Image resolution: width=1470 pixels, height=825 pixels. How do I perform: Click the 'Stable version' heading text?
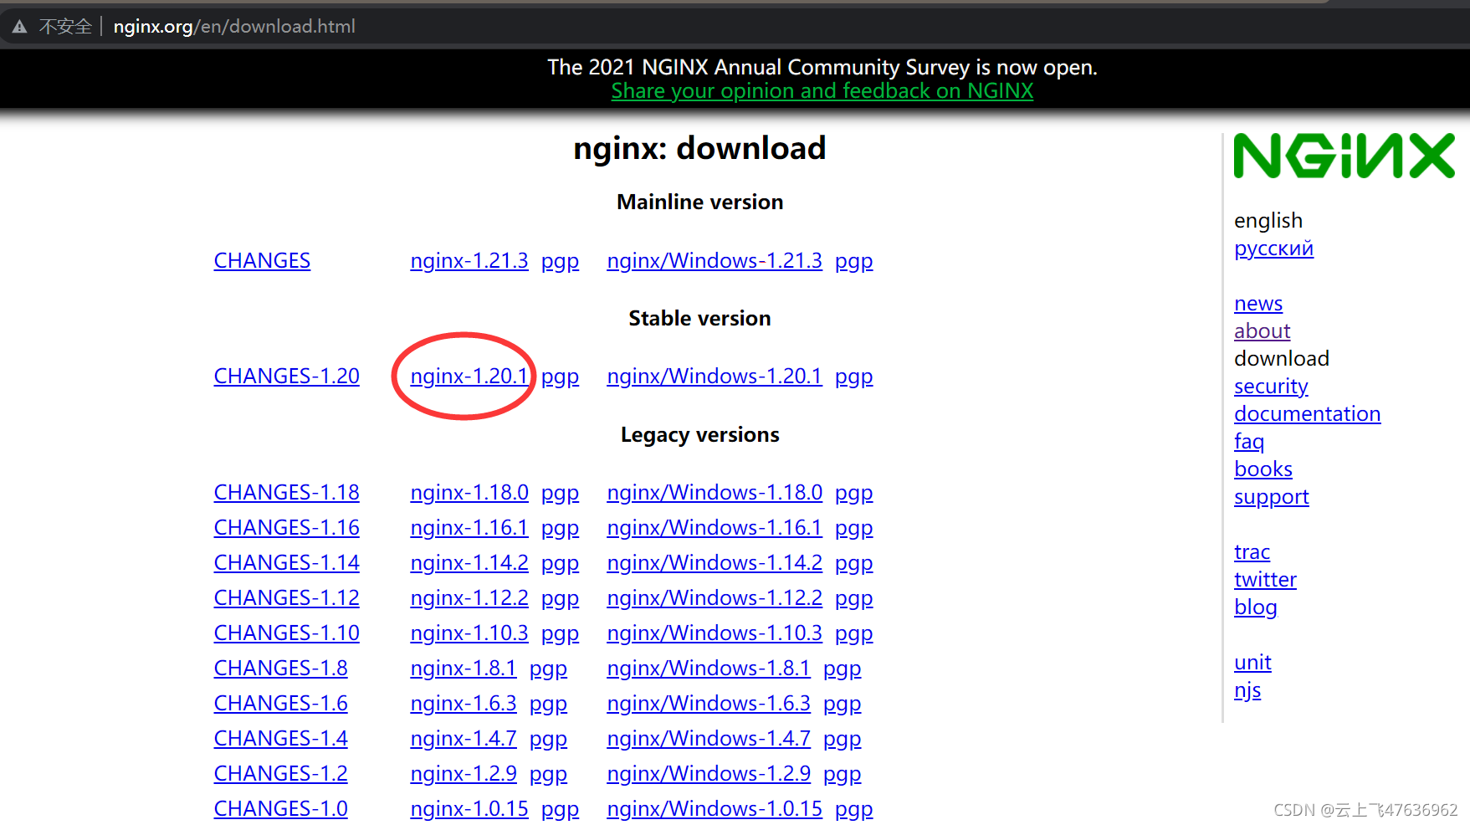click(699, 319)
